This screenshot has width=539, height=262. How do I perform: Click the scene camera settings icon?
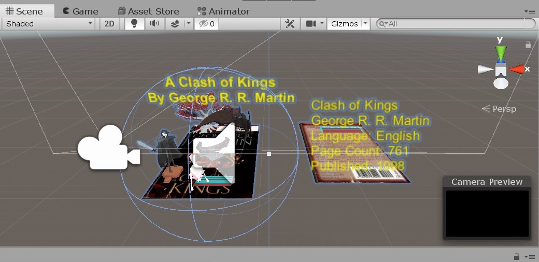(311, 24)
